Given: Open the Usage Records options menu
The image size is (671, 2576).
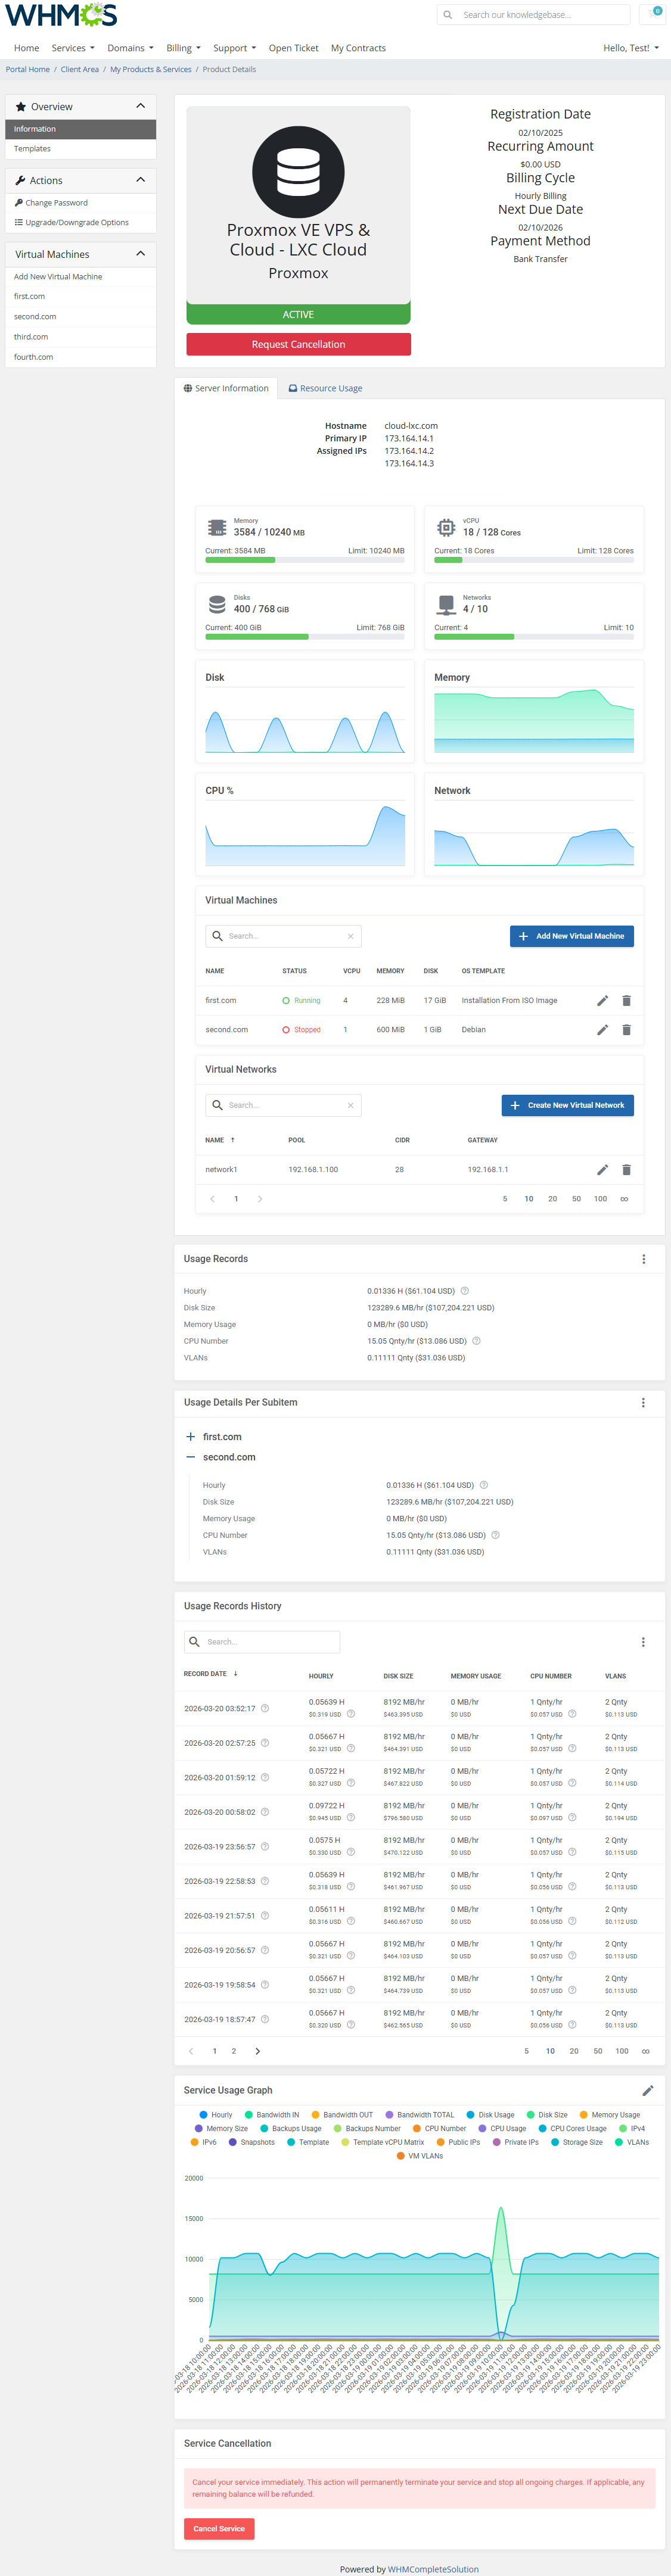Looking at the screenshot, I should [643, 1259].
